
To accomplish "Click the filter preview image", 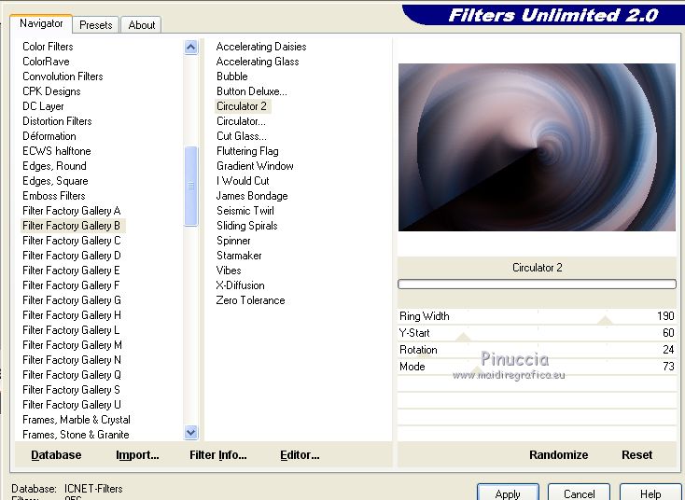I will pos(537,147).
